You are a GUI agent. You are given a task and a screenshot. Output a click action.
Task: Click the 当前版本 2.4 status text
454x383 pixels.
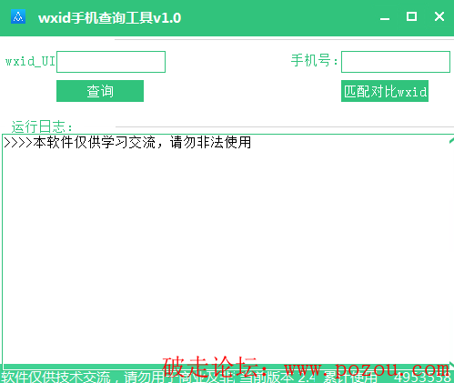(x=278, y=378)
